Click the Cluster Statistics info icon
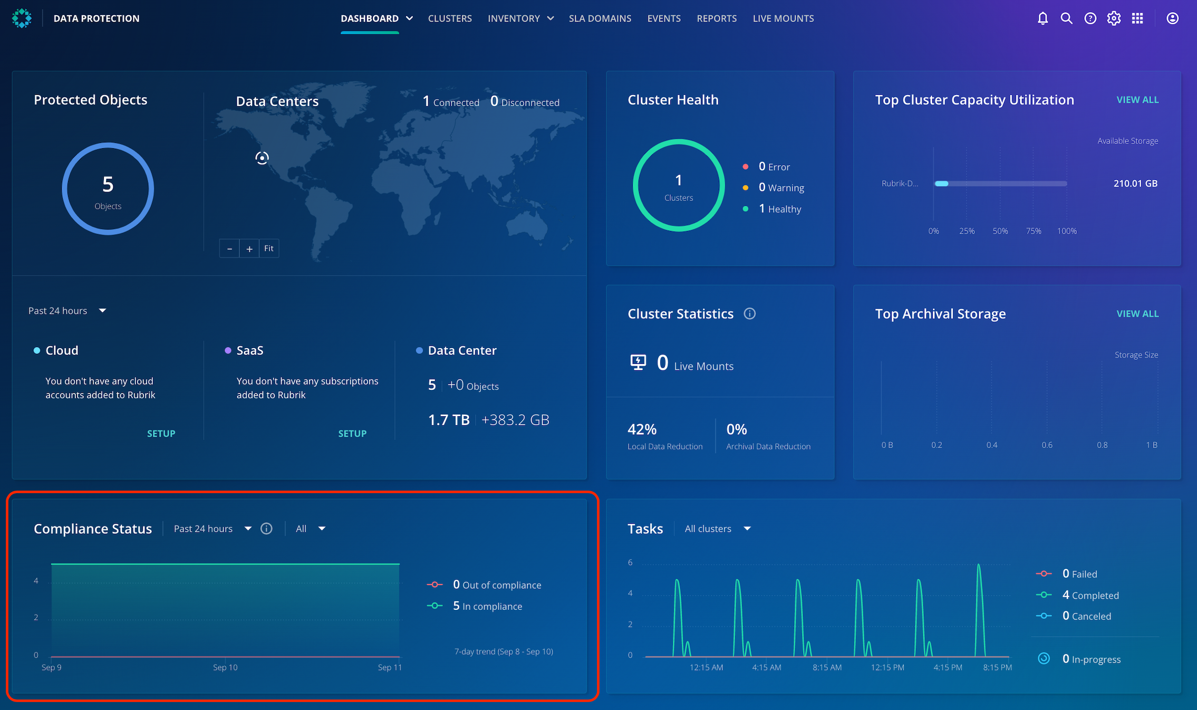The height and width of the screenshot is (710, 1197). (x=749, y=314)
